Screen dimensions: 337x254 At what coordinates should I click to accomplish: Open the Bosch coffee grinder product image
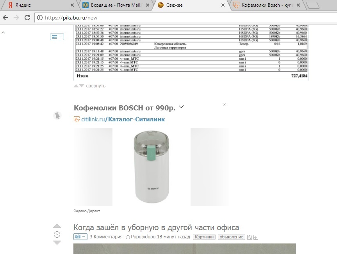(152, 167)
